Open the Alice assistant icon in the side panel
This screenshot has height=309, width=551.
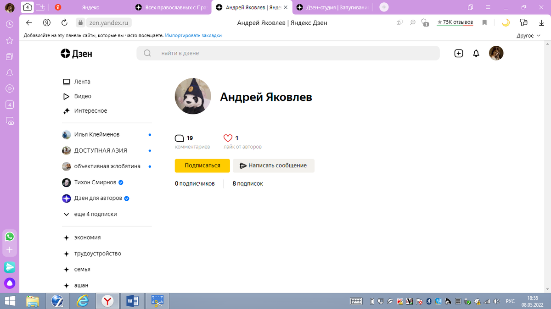10,283
